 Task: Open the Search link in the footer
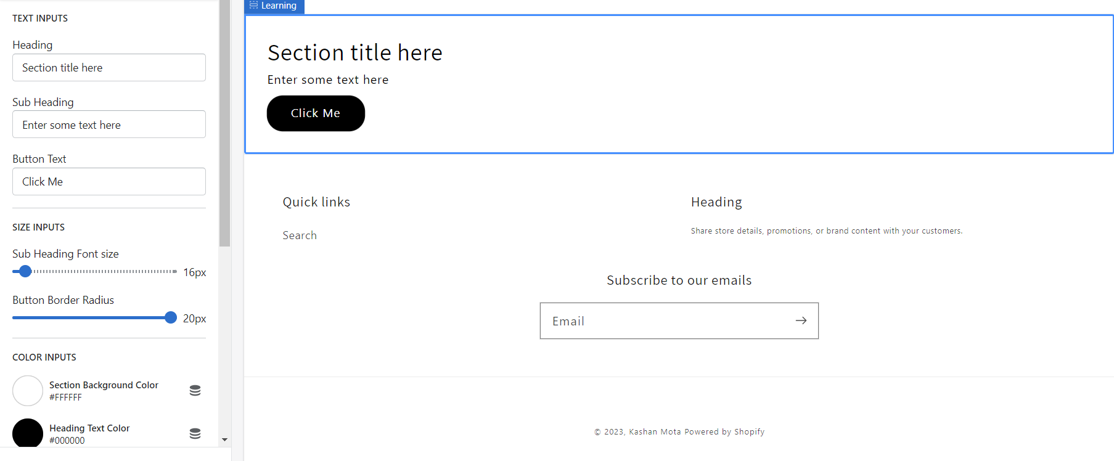tap(300, 235)
